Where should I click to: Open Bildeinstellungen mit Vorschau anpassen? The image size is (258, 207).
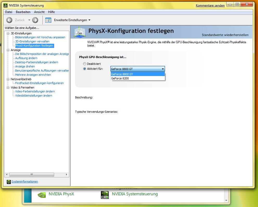[40, 37]
